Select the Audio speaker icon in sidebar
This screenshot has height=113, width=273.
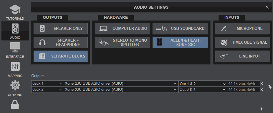tap(15, 28)
